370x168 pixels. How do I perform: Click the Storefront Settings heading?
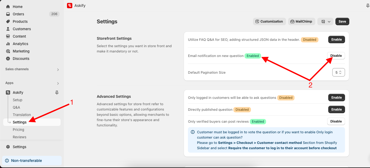[x=114, y=38]
